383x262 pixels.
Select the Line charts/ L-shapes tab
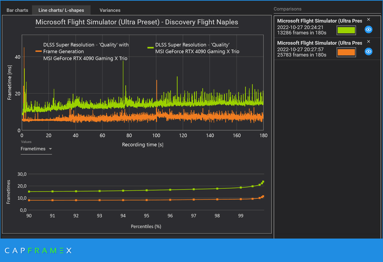61,10
